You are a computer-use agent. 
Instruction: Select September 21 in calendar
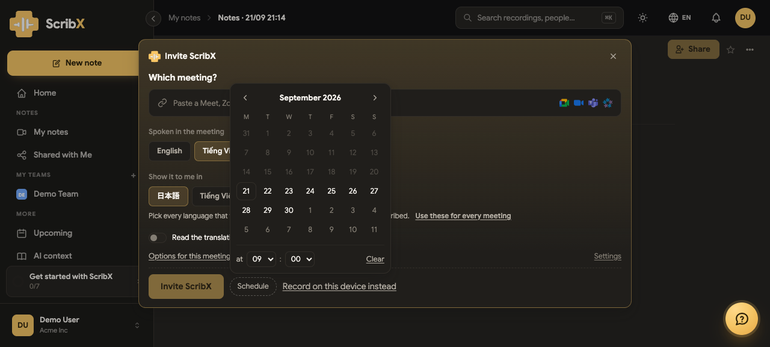246,191
